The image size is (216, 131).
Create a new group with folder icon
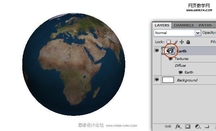coord(207,126)
